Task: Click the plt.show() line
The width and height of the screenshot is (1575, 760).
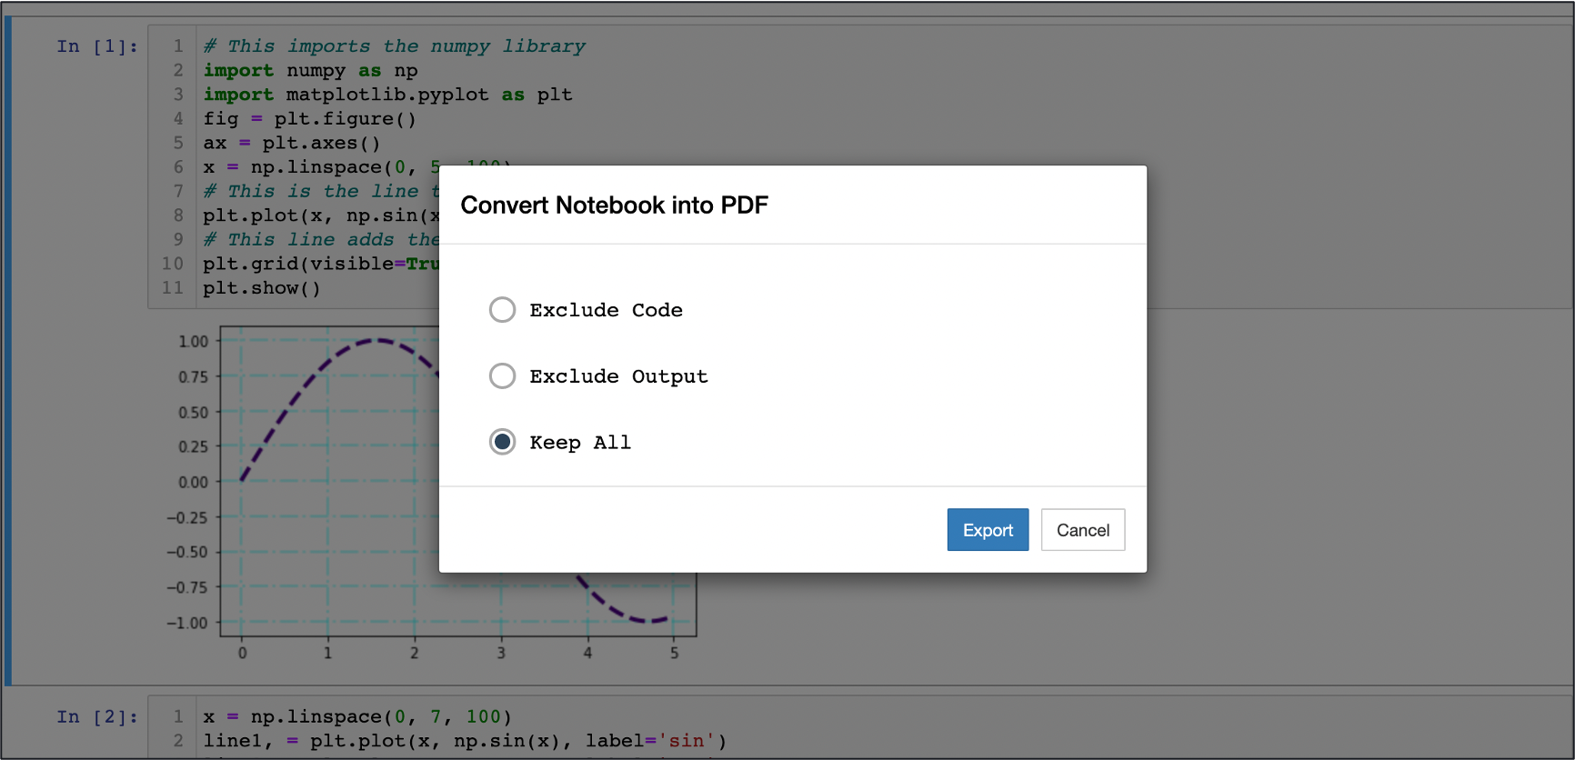Action: [261, 287]
